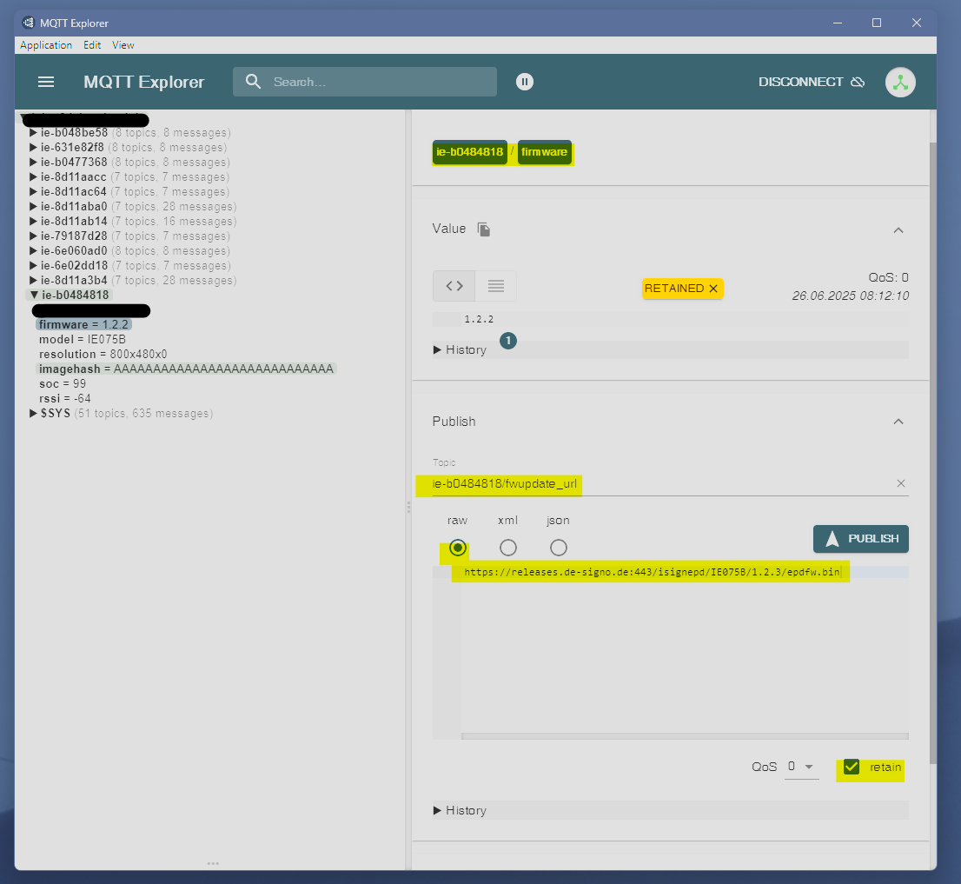Select the firmware = 1.2.2 topic

point(84,325)
